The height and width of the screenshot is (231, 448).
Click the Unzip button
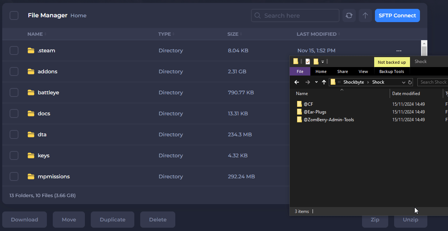point(410,220)
